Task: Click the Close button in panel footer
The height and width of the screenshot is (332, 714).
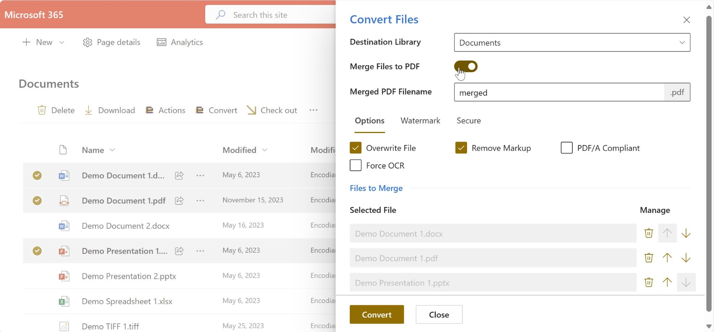Action: point(439,314)
